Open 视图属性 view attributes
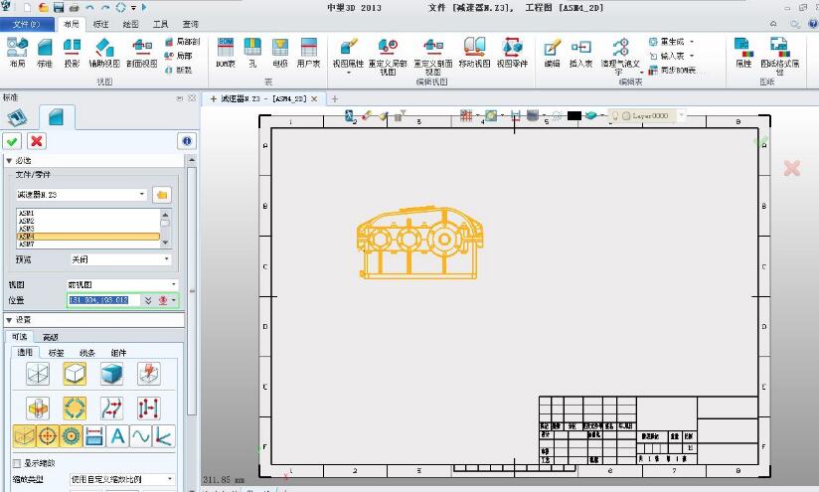 point(348,56)
